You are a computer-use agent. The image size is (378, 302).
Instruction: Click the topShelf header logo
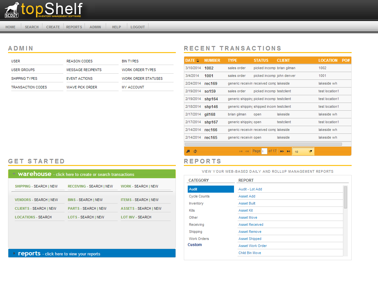[51, 10]
